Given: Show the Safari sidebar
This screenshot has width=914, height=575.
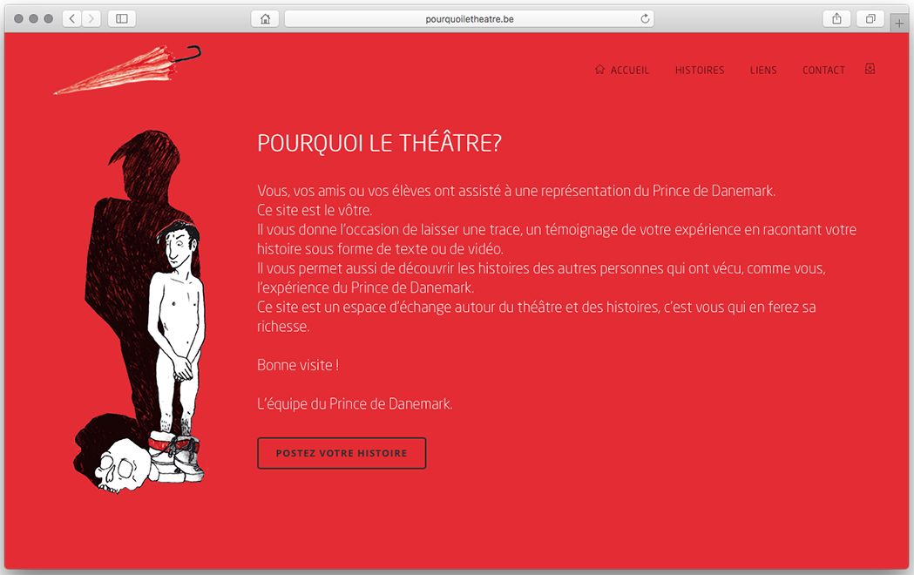Looking at the screenshot, I should [x=122, y=18].
